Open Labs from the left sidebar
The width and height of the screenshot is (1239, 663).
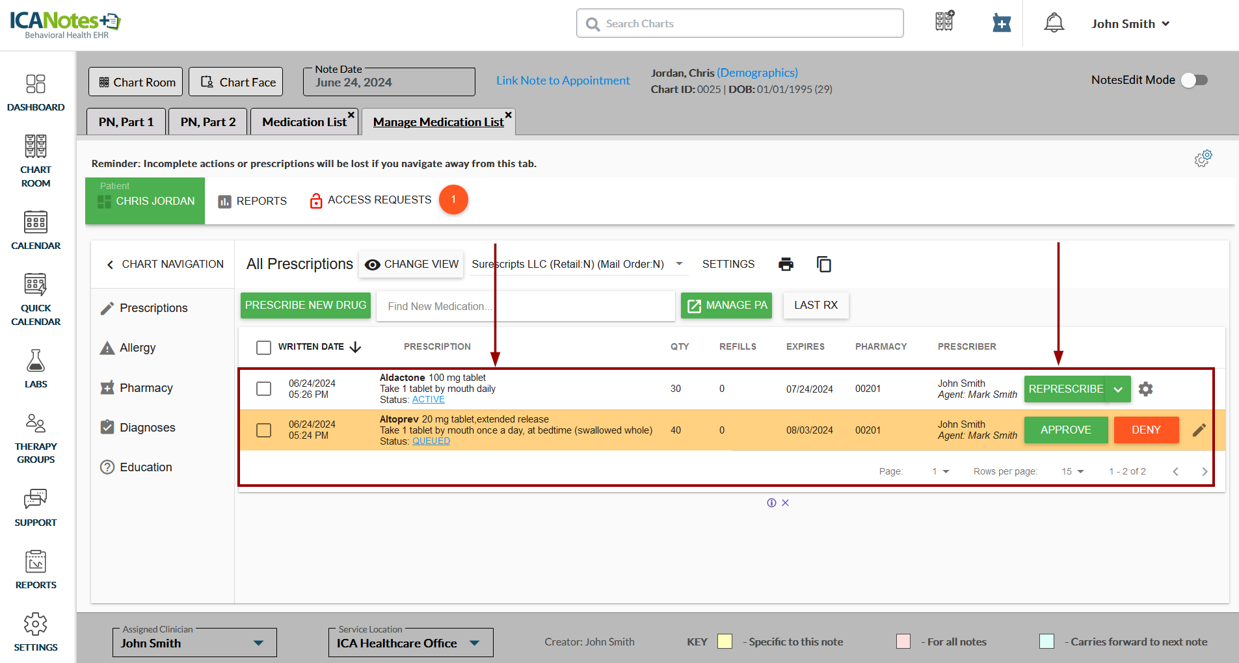(x=36, y=369)
